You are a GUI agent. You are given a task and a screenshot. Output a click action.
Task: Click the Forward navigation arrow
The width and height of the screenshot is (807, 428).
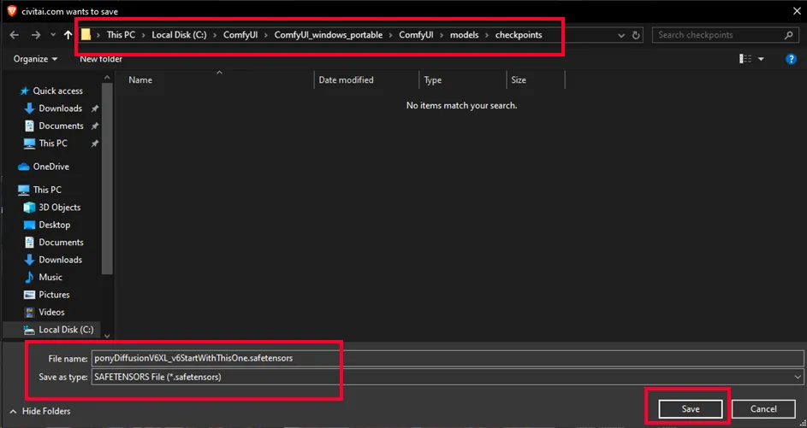point(35,35)
